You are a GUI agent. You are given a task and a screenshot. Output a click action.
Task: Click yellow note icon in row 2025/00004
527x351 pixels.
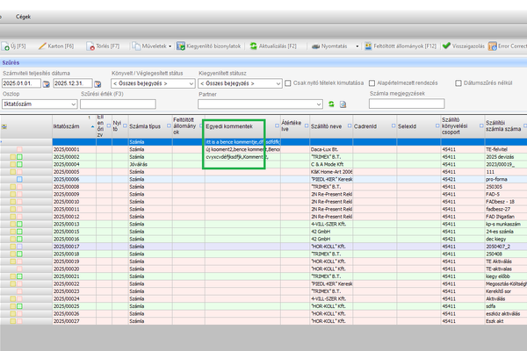(13, 164)
